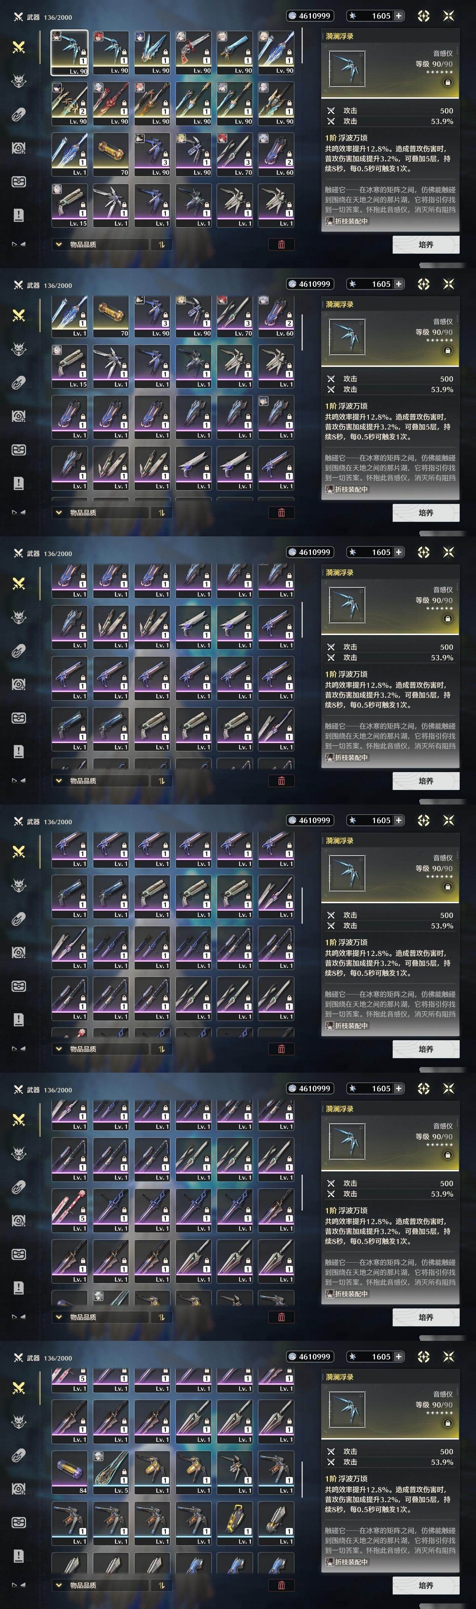Expand the sidebar arrows below topmost tab list
476x1609 pixels.
tap(19, 244)
